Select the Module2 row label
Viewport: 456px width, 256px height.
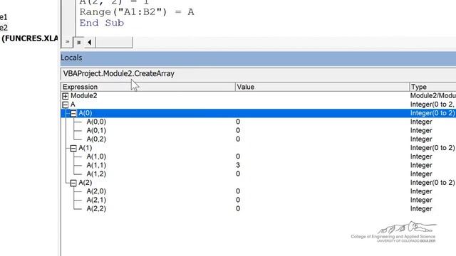84,95
